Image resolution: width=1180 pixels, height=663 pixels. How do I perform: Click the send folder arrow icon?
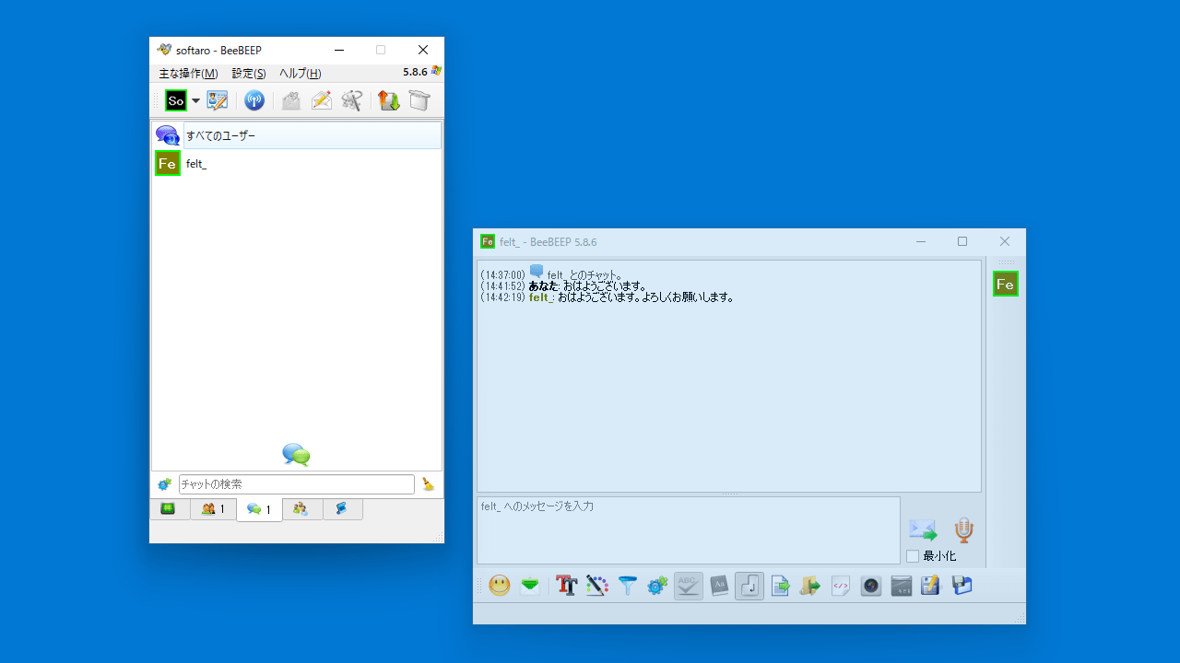[x=810, y=586]
